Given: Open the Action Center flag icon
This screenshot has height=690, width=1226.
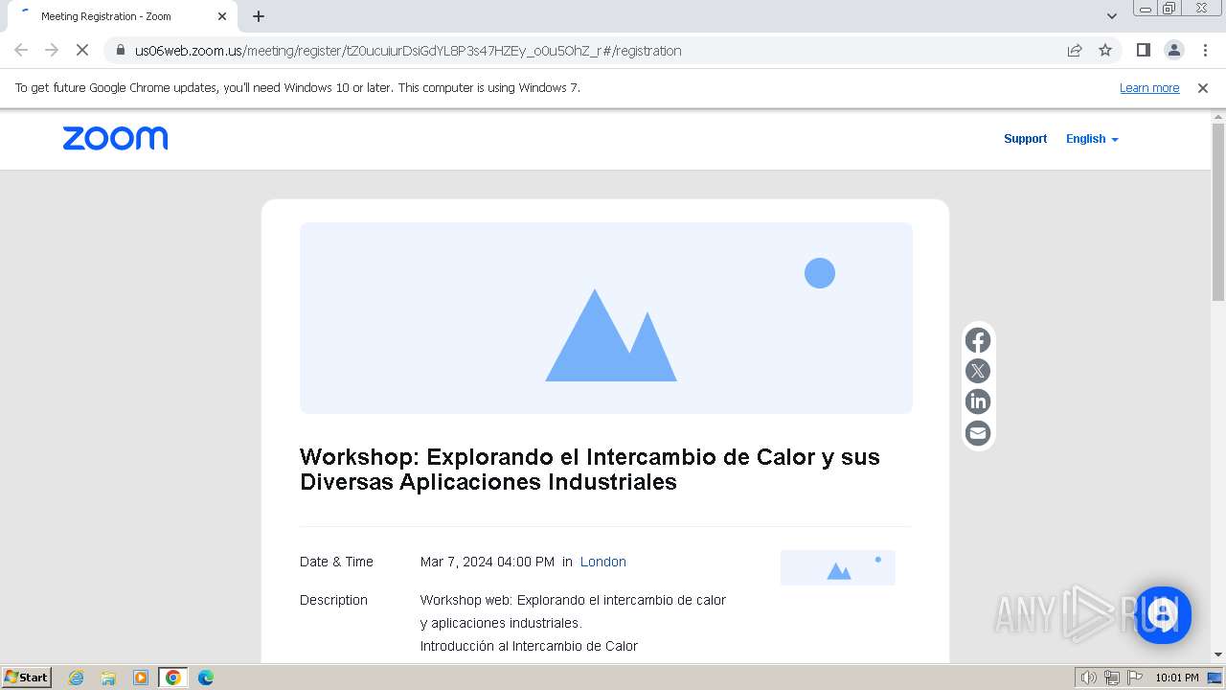Looking at the screenshot, I should [1135, 678].
